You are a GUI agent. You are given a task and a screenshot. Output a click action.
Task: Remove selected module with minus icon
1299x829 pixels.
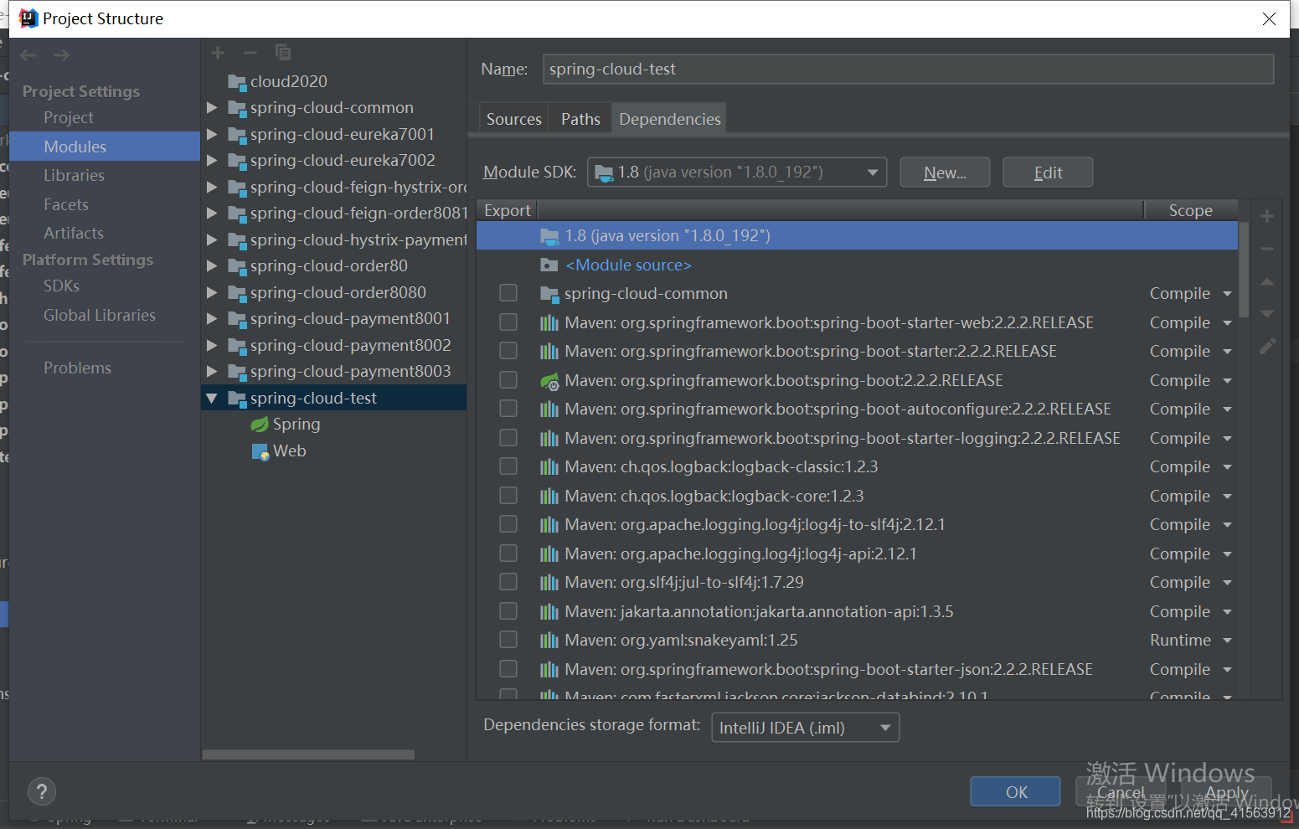pos(250,53)
